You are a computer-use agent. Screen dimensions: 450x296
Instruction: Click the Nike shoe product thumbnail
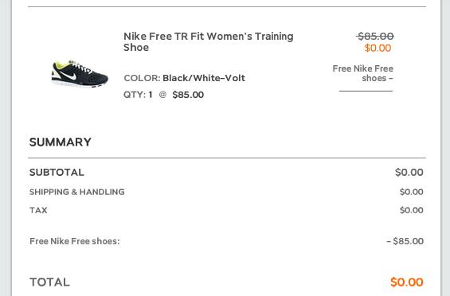click(x=80, y=73)
